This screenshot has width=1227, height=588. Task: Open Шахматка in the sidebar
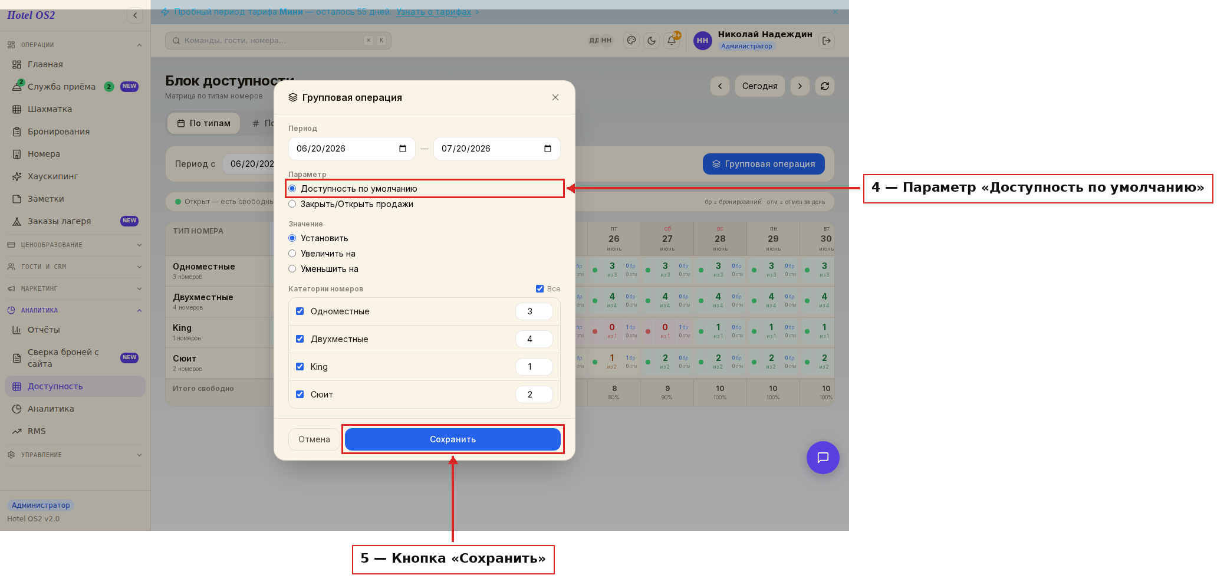pyautogui.click(x=74, y=109)
